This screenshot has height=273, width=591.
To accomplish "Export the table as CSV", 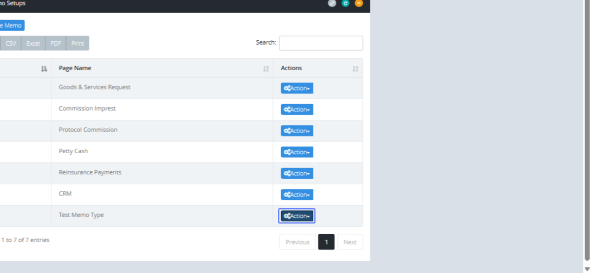I will pos(11,43).
